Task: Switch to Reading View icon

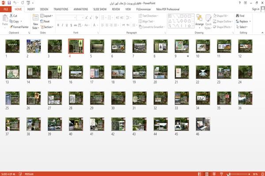Action: 214,174
